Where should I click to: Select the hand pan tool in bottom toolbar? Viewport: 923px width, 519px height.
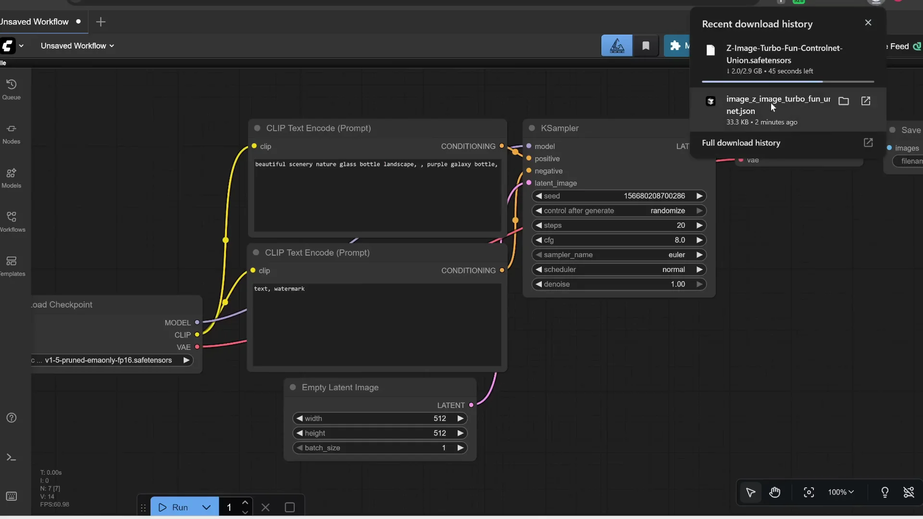(775, 493)
